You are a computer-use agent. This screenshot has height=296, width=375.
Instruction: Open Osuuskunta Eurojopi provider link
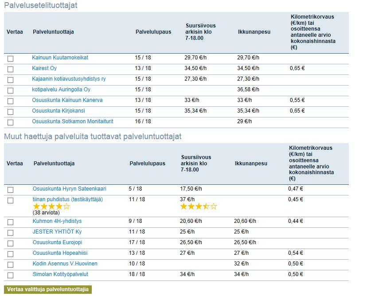(57, 242)
